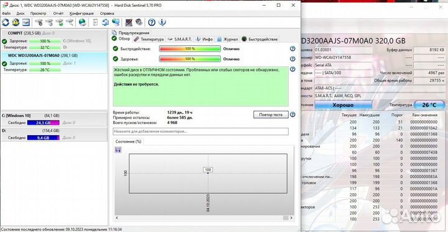448x232 pixels.
Task: Open the Справка menu
Action: [x=107, y=14]
